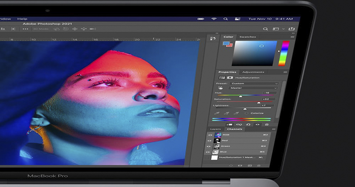Select the 3D video camera zoom icon
This screenshot has height=187, width=355.
tap(93, 29)
